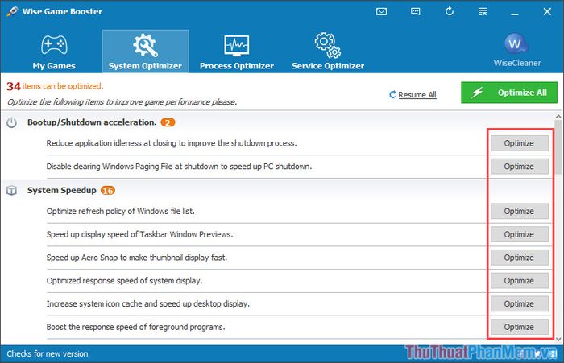Click text 'Increase system icon cache and speed up desktop display'
The height and width of the screenshot is (363, 564).
[147, 303]
